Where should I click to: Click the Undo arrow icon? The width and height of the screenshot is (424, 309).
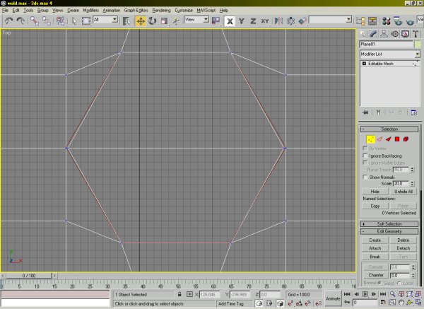coord(8,21)
